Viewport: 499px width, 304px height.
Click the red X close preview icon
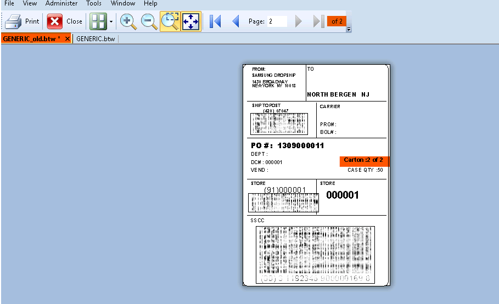coord(54,21)
